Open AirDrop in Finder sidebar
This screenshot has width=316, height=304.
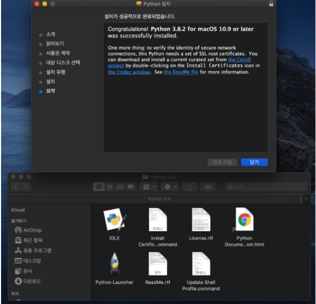point(28,230)
